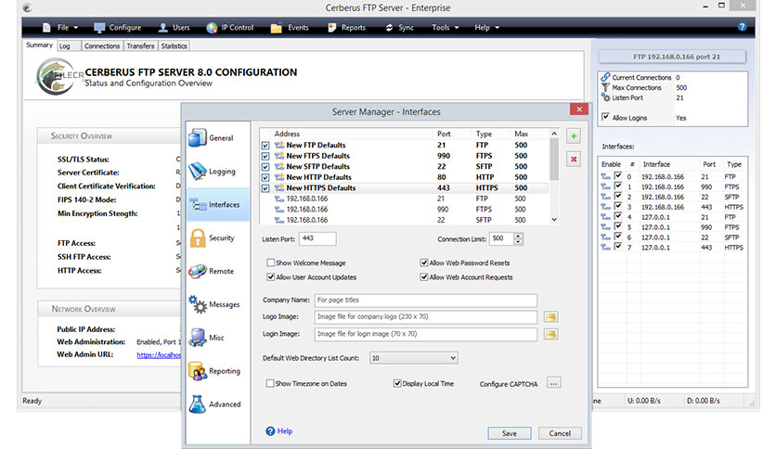Open the Remote settings page
The width and height of the screenshot is (776, 449).
[x=218, y=271]
